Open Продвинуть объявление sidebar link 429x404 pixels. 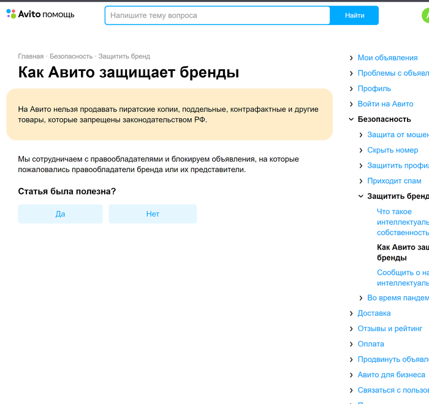pyautogui.click(x=393, y=359)
